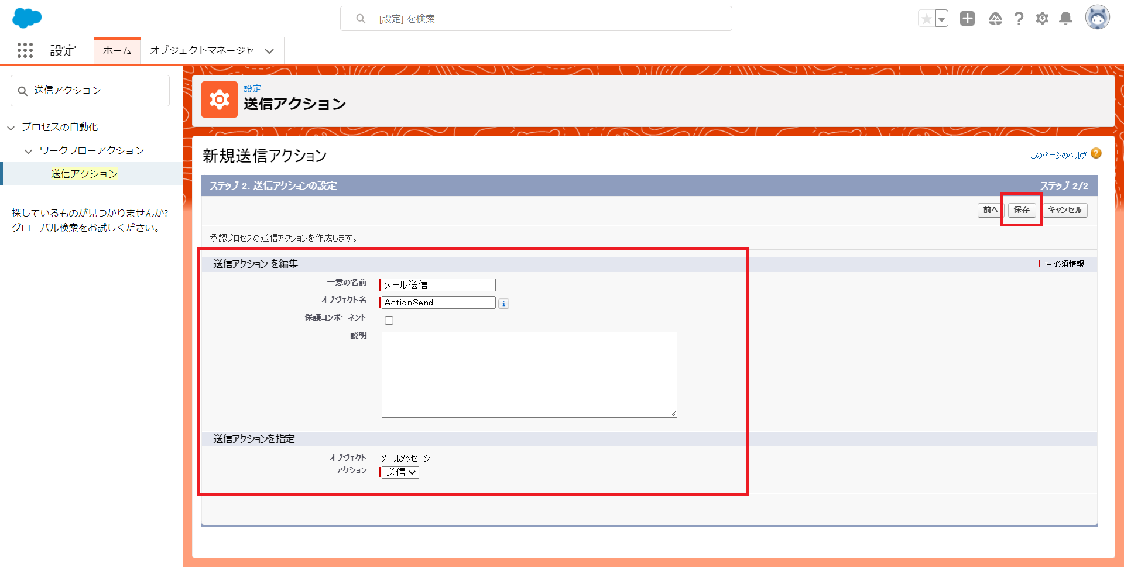Image resolution: width=1124 pixels, height=567 pixels.
Task: Select 送信アクション in the sidebar tree
Action: 84,174
